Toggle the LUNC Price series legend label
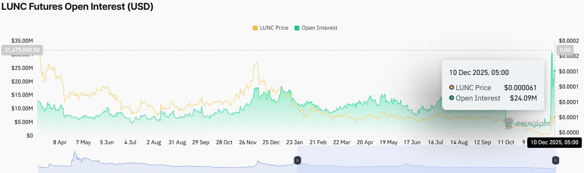 click(x=274, y=28)
